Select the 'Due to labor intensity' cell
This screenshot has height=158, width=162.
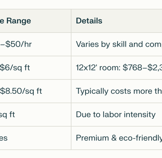pos(117,115)
